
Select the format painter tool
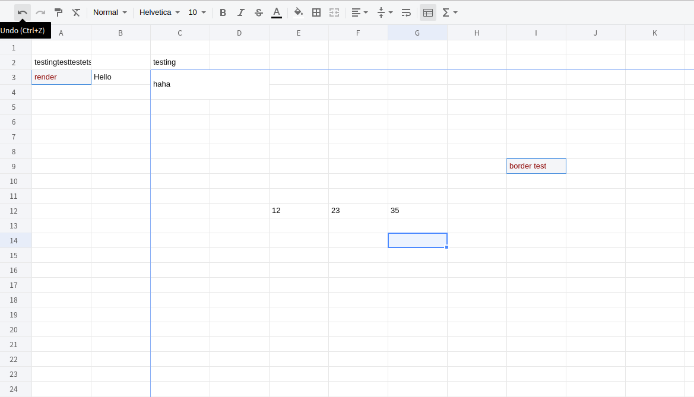click(58, 12)
